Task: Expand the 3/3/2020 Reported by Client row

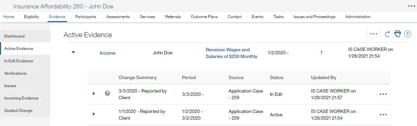Action: pos(94,93)
